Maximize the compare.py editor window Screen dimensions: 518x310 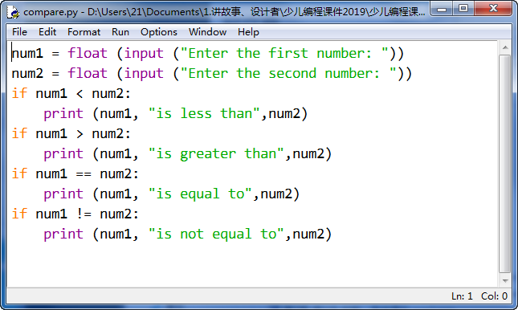point(463,9)
